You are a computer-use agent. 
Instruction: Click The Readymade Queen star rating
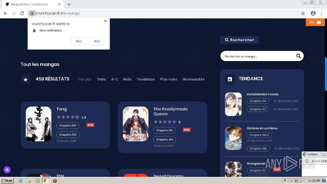(x=165, y=122)
